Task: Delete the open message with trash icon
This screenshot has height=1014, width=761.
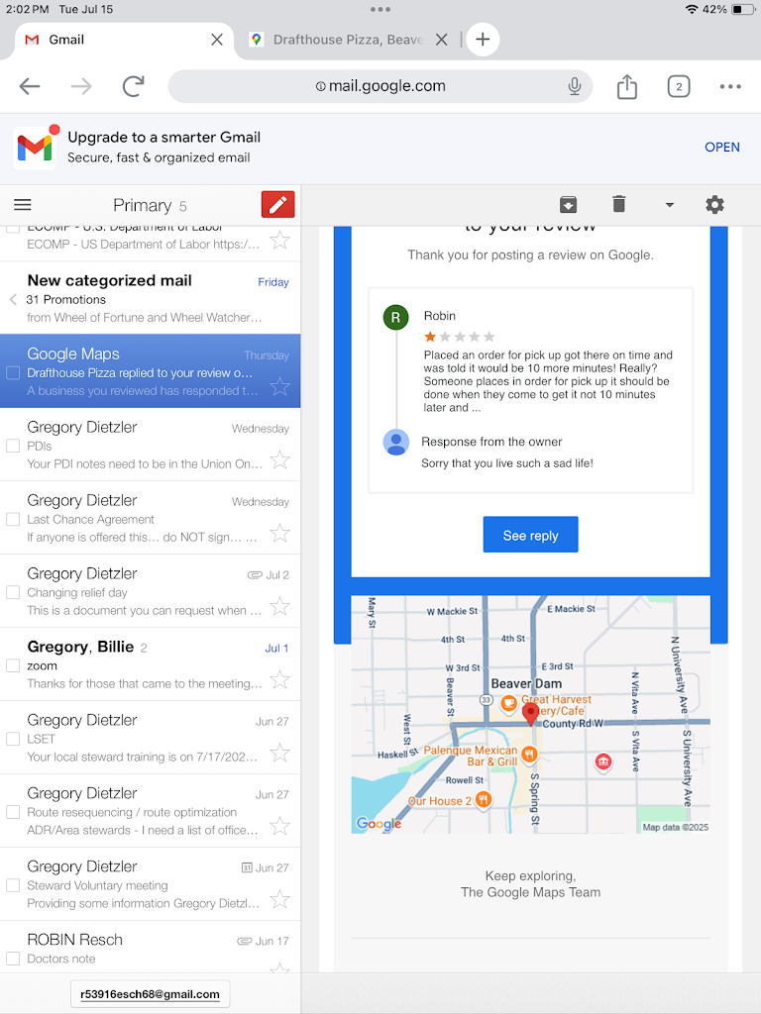Action: 618,204
